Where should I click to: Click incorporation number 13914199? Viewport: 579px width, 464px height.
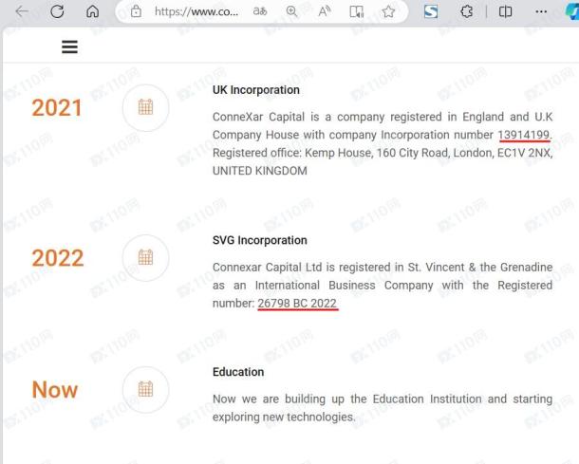[x=524, y=135]
